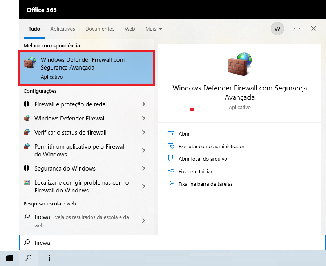Screen dimensions: 326x266
Task: Open Task View from the taskbar
Action: (x=47, y=258)
